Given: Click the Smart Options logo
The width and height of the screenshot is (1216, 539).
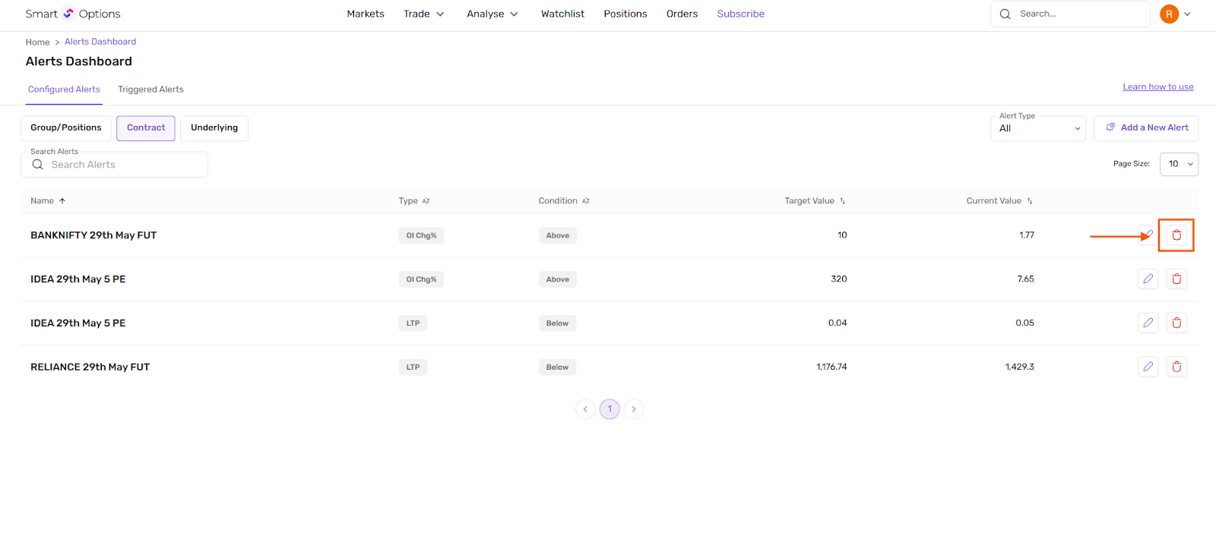Looking at the screenshot, I should tap(73, 14).
